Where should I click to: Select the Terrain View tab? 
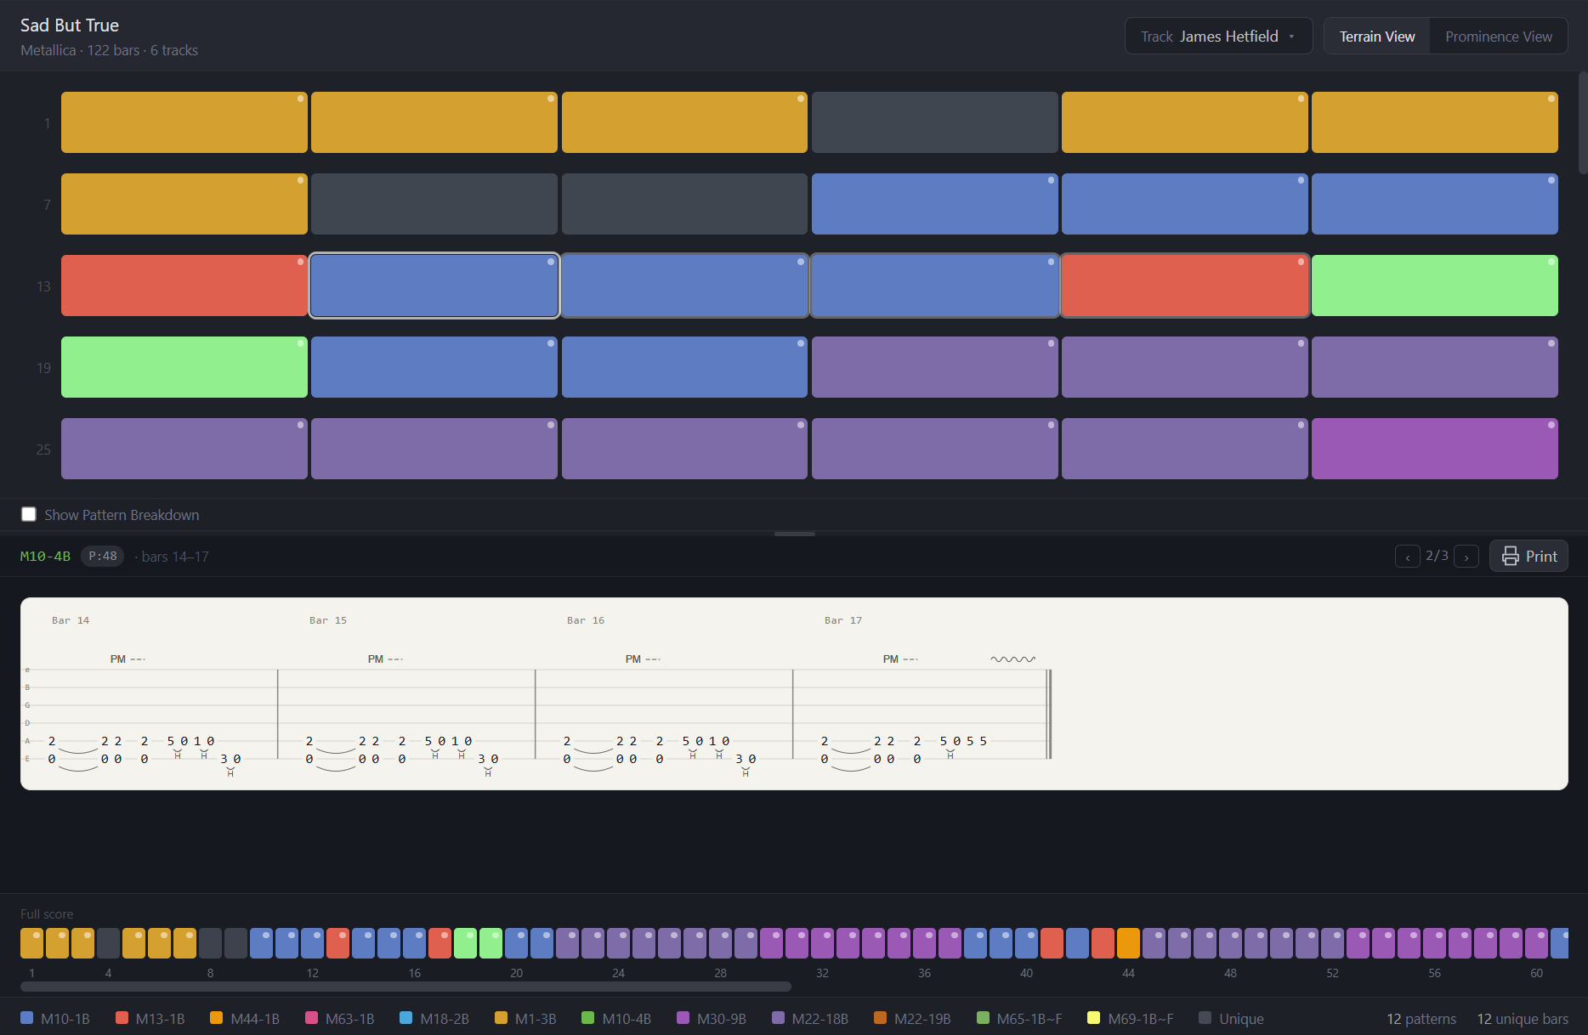pos(1376,36)
